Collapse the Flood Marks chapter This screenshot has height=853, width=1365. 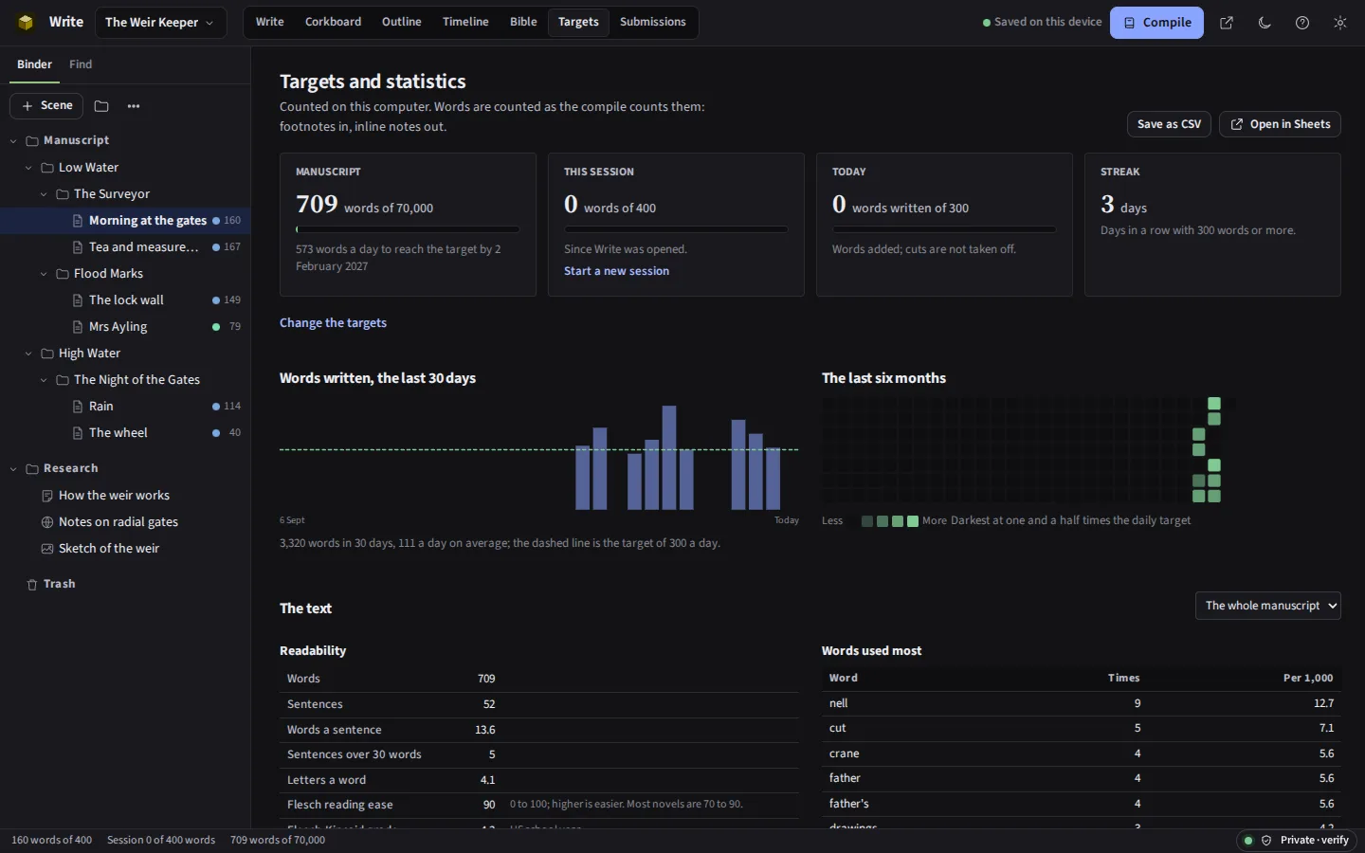coord(44,273)
